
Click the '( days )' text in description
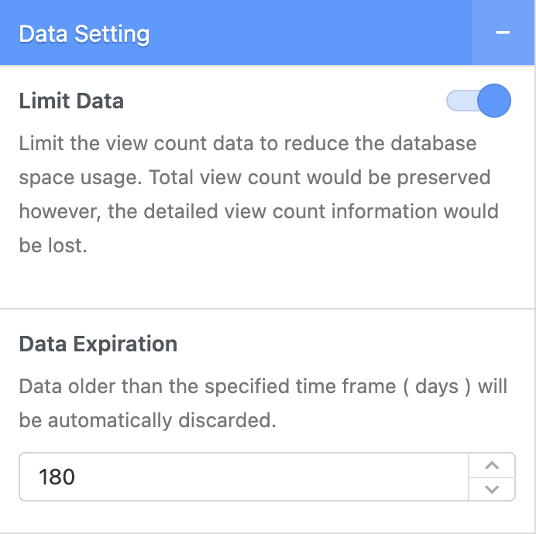437,387
